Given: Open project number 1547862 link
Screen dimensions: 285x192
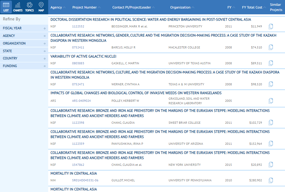Looking at the screenshot, I should click(78, 165).
